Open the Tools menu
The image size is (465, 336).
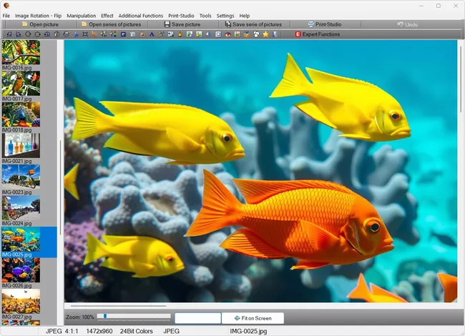(x=205, y=16)
